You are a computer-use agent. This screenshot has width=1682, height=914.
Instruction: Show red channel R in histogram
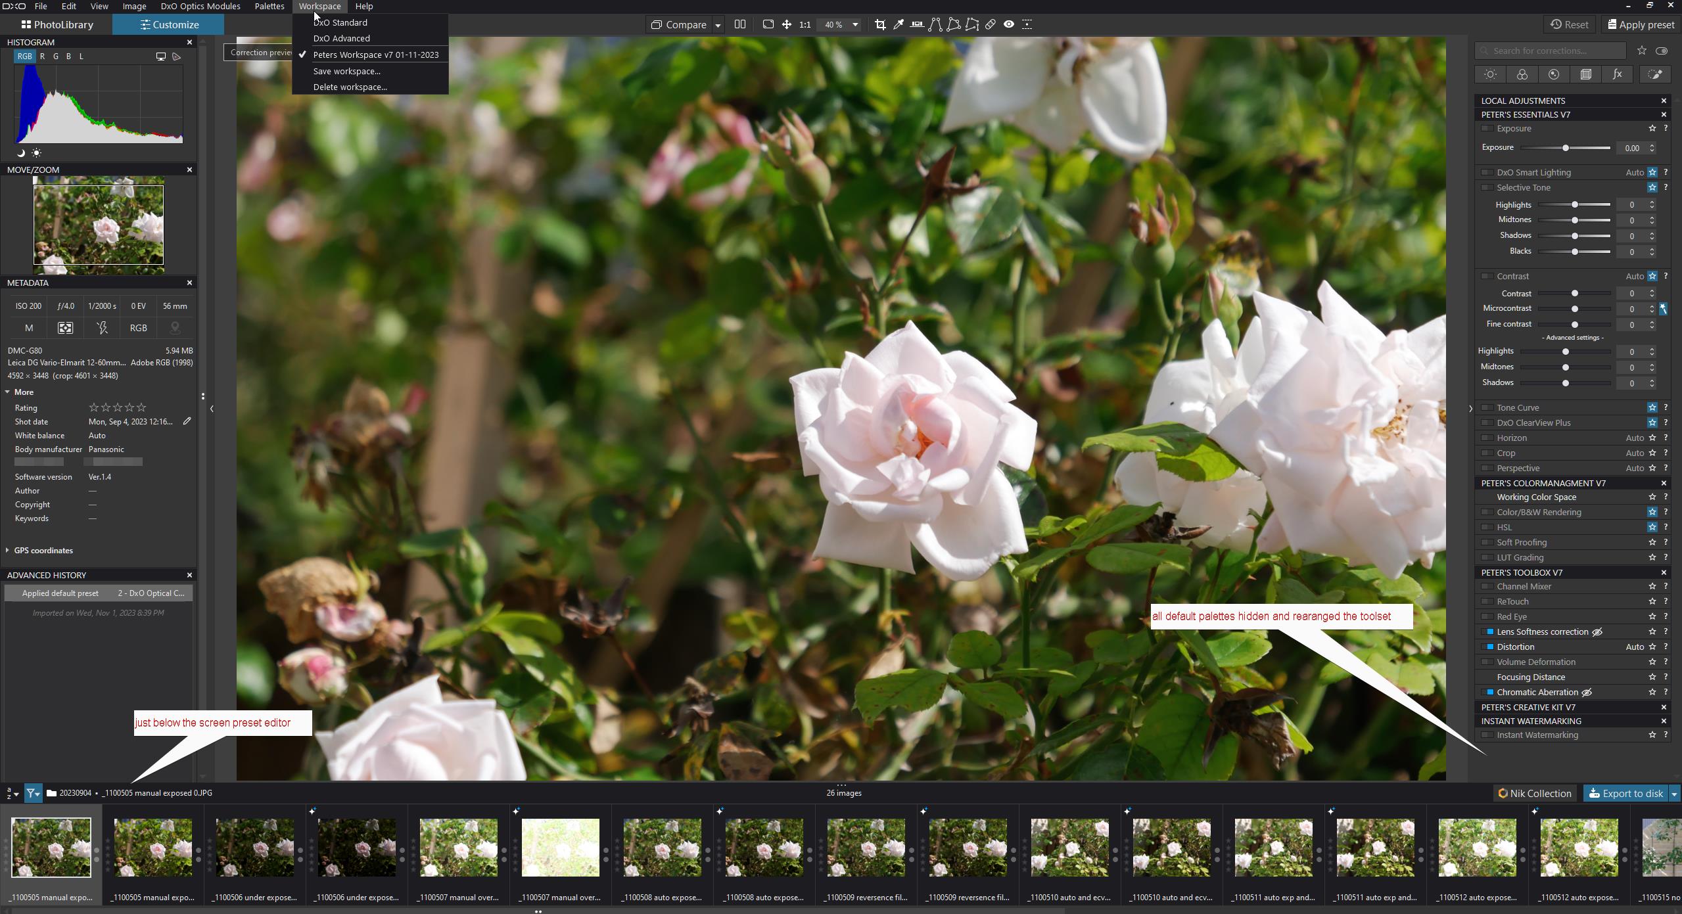[x=43, y=57]
